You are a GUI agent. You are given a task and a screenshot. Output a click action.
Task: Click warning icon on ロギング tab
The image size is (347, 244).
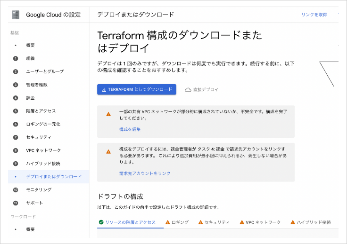tap(168, 222)
